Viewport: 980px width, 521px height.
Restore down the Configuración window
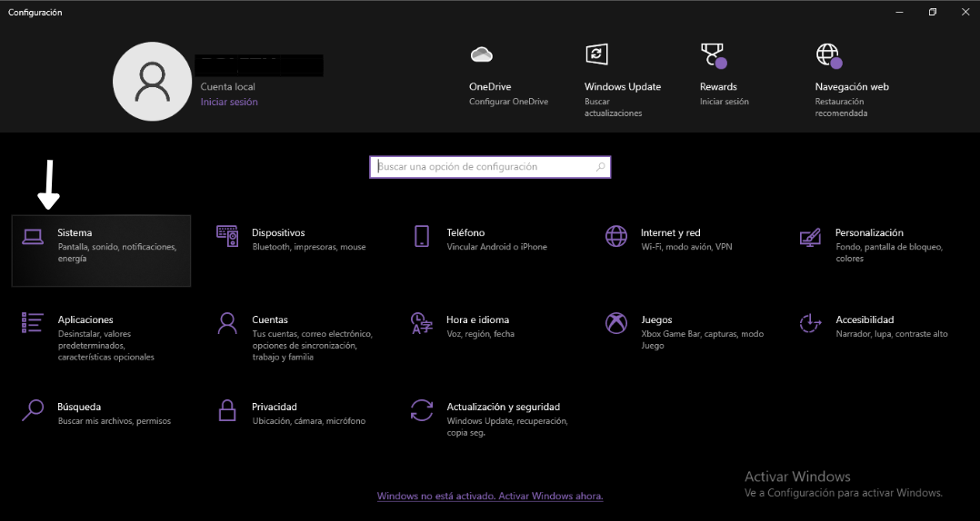932,12
